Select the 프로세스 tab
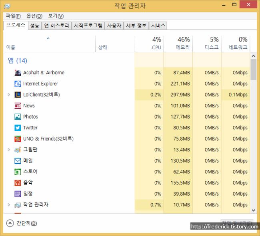This screenshot has width=260, height=236. 16,25
